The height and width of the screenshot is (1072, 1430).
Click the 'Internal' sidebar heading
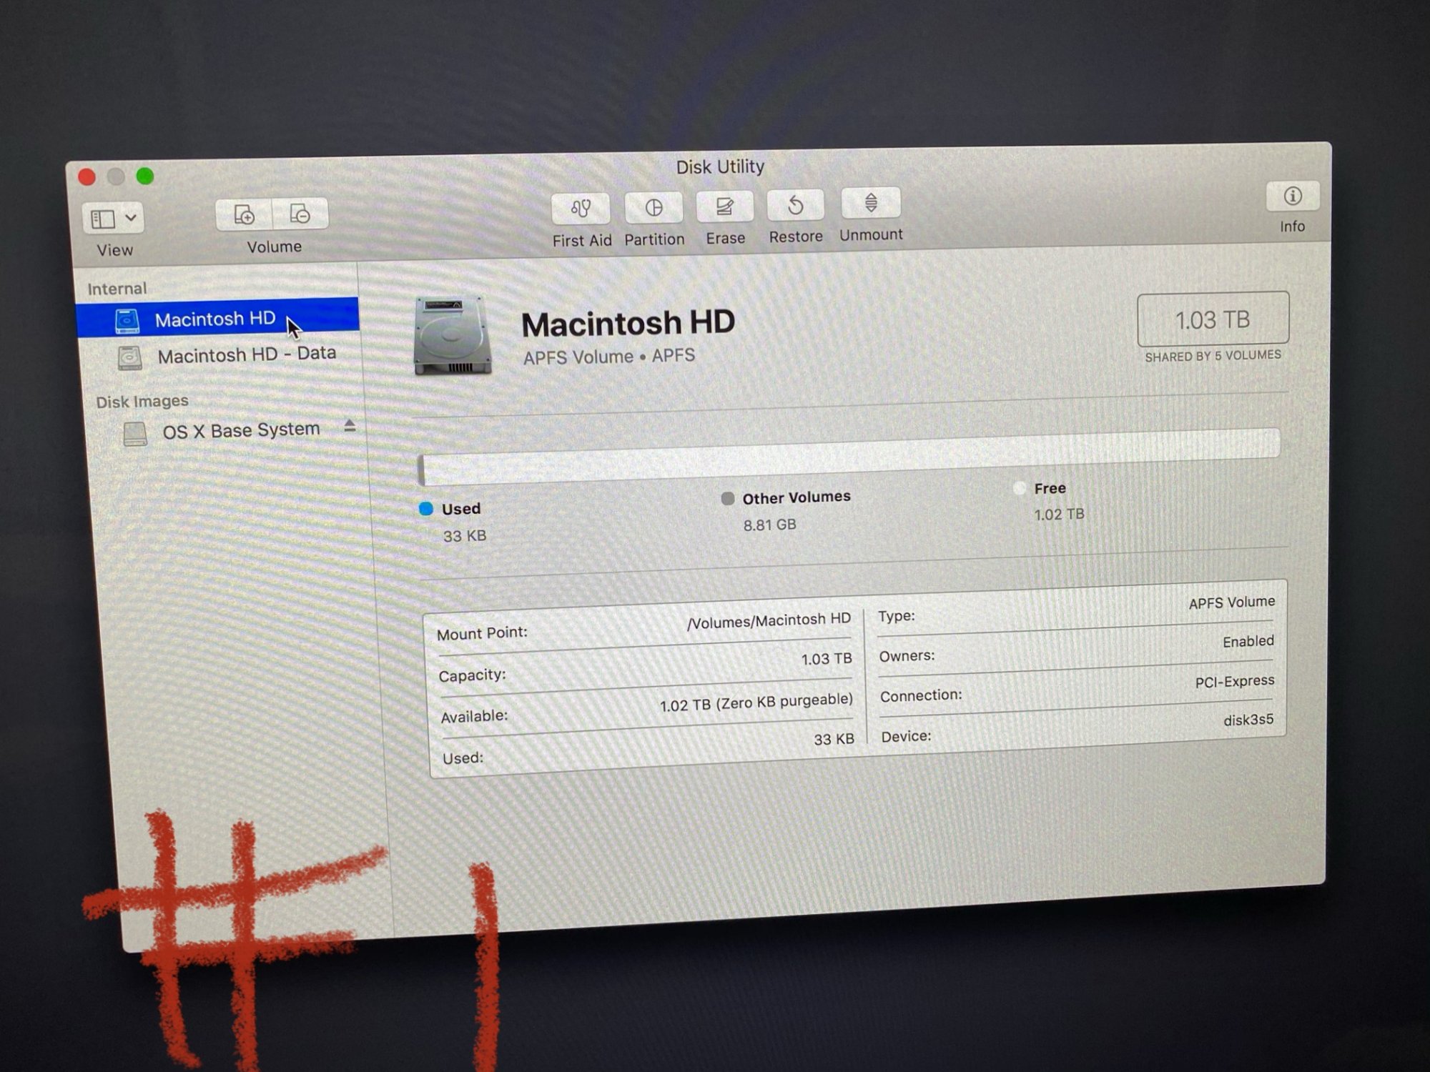[x=117, y=289]
